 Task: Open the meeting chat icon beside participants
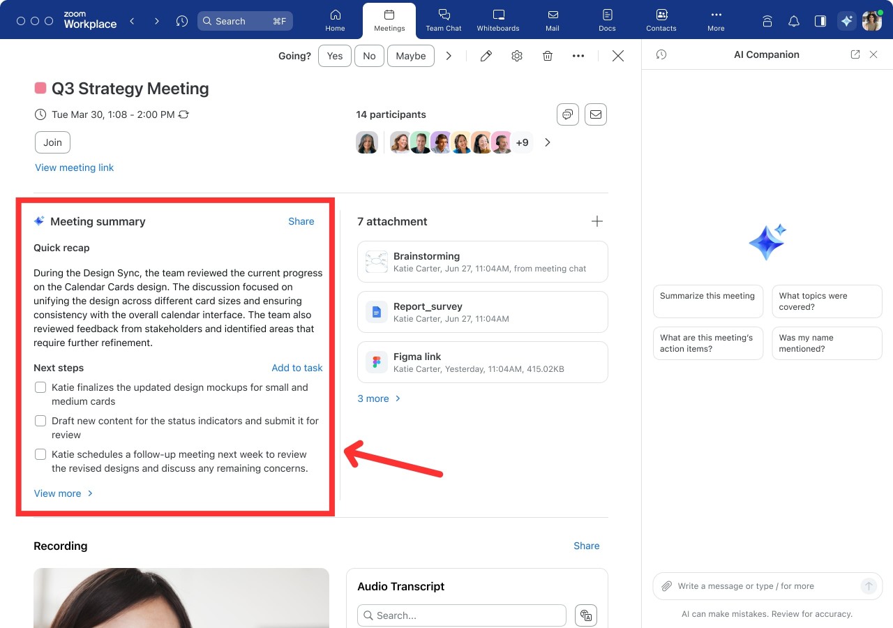tap(568, 114)
